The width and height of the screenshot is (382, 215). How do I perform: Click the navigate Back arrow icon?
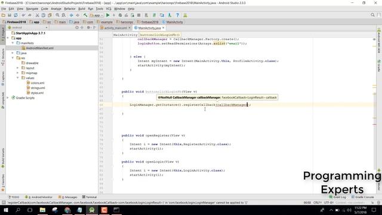tap(72, 15)
